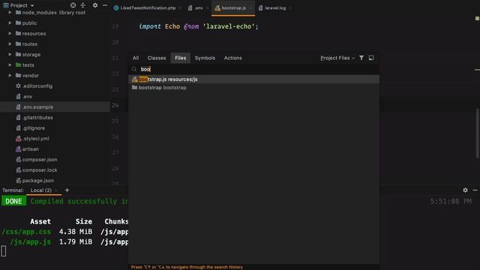Close the bootstrap.js tab
The image size is (480, 270).
pos(250,8)
